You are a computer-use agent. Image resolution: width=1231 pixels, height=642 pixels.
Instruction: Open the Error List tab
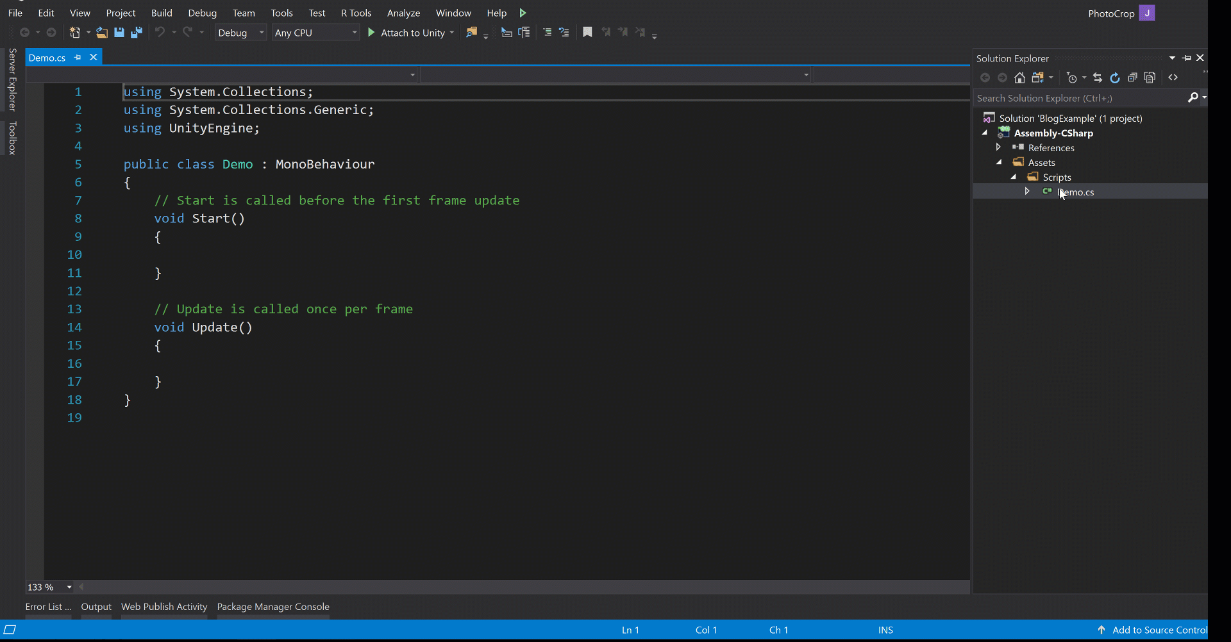click(48, 606)
